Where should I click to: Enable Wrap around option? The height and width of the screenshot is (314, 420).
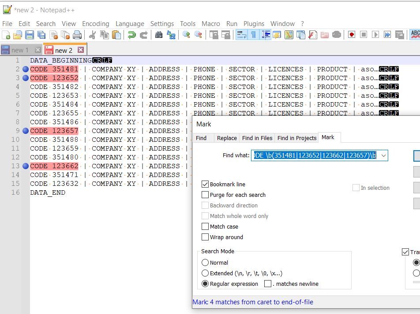pyautogui.click(x=205, y=237)
